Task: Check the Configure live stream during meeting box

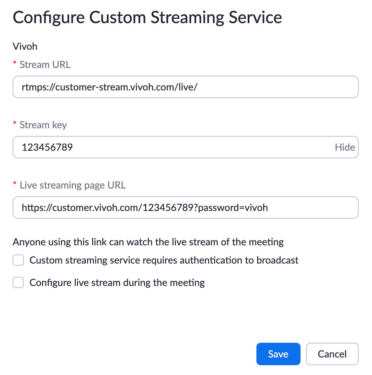Action: click(18, 282)
